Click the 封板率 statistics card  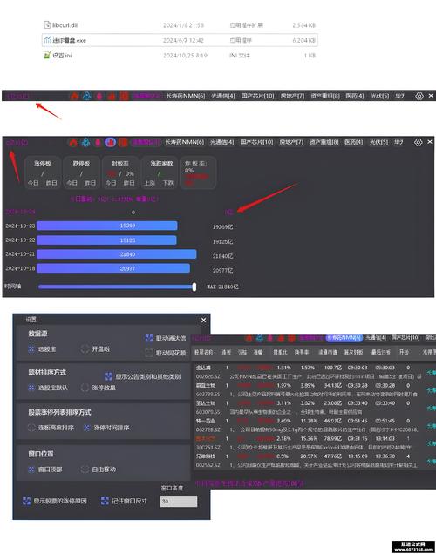point(120,172)
